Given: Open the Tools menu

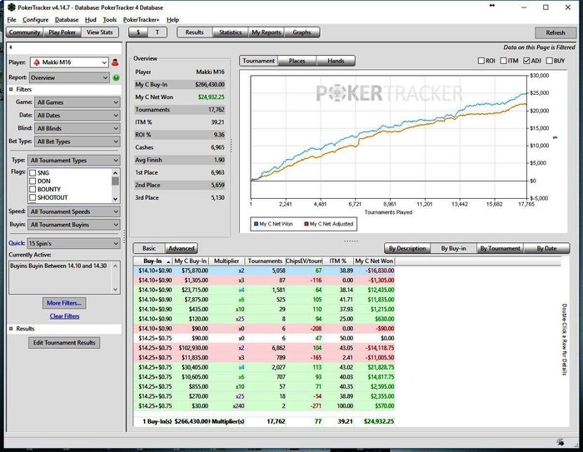Looking at the screenshot, I should pyautogui.click(x=110, y=20).
